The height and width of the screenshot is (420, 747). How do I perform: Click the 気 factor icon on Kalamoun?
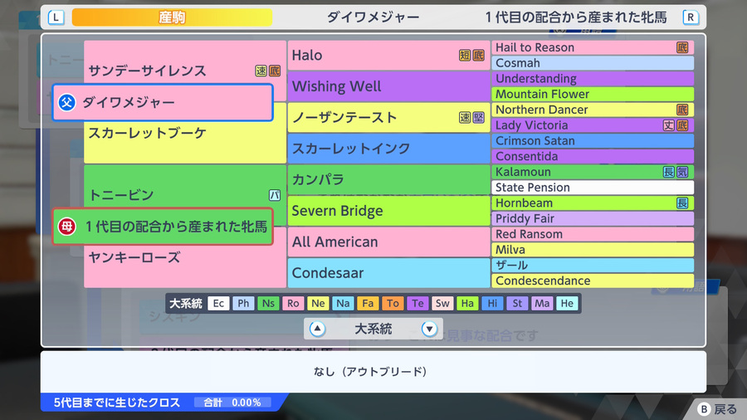(683, 172)
